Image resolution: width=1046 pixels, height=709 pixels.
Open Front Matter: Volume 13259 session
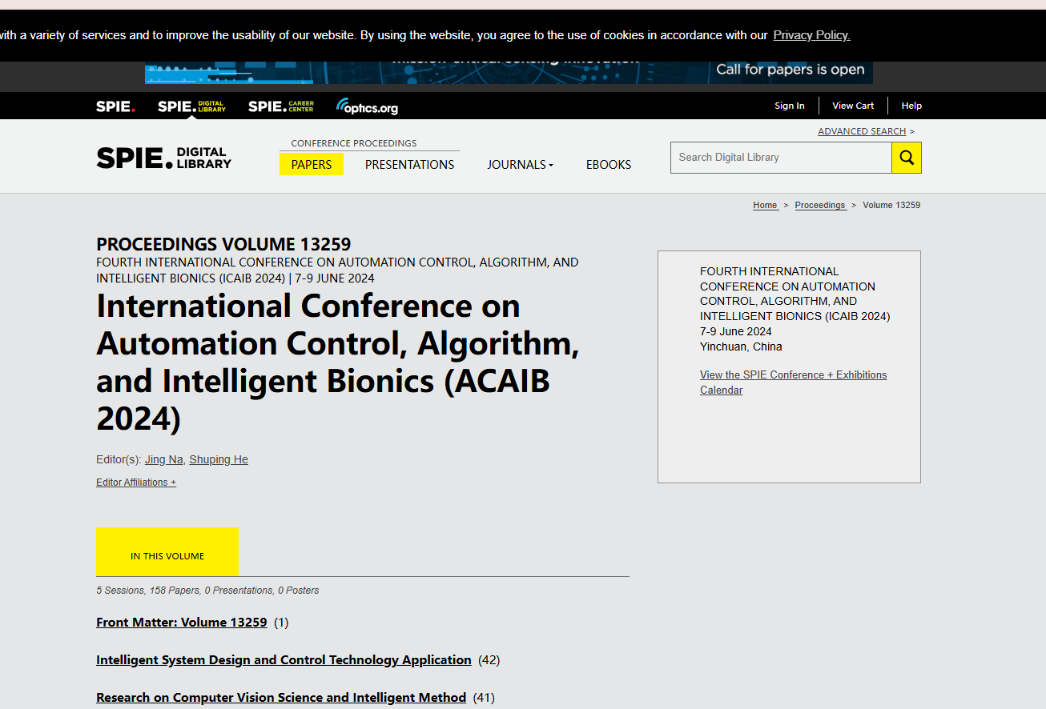point(182,622)
